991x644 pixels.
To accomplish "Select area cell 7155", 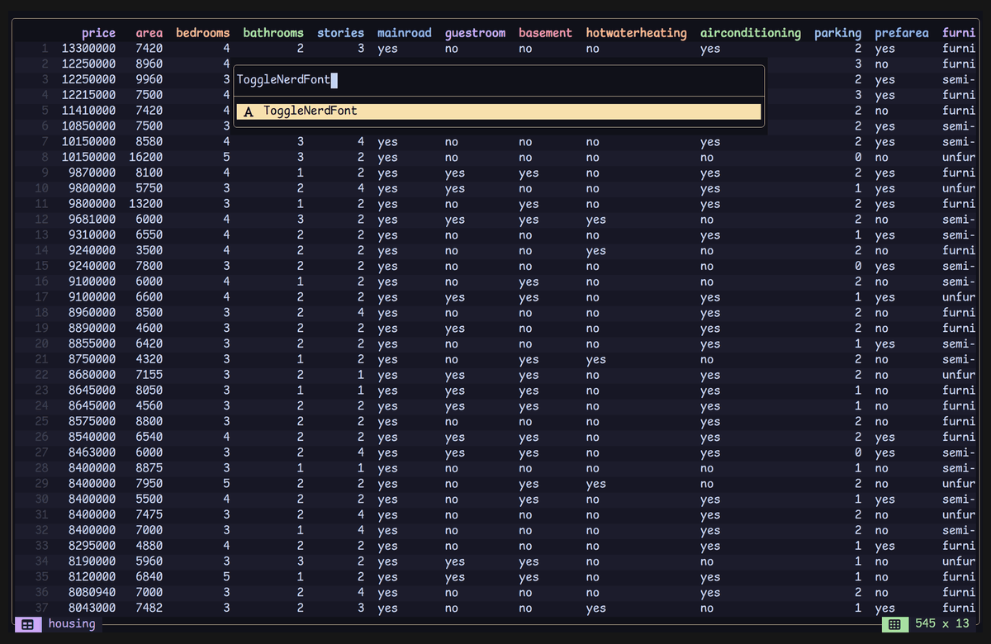I will (149, 375).
